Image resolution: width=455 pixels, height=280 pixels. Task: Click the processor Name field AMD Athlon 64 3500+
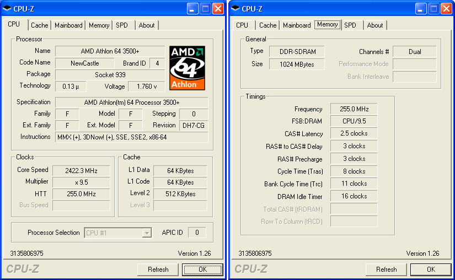pyautogui.click(x=110, y=51)
